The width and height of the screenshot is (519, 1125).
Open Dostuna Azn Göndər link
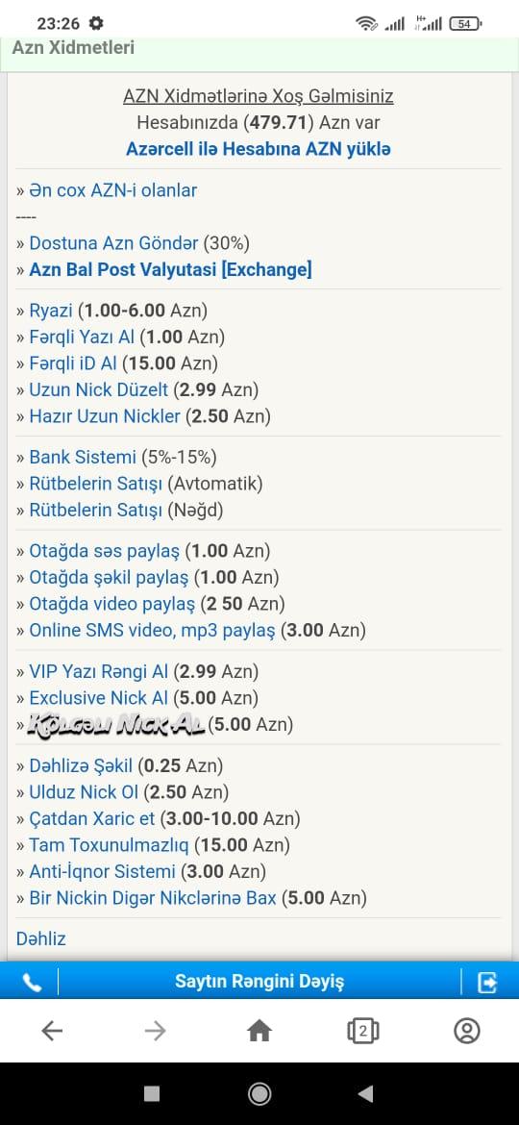[113, 243]
